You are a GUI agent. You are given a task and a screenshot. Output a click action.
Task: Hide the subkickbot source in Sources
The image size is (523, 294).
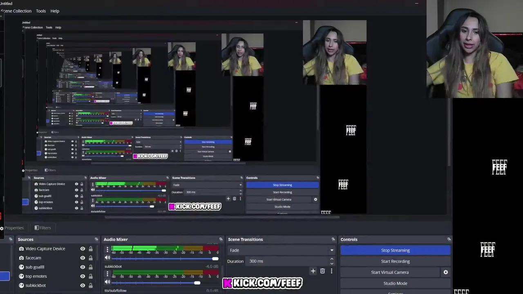click(83, 285)
